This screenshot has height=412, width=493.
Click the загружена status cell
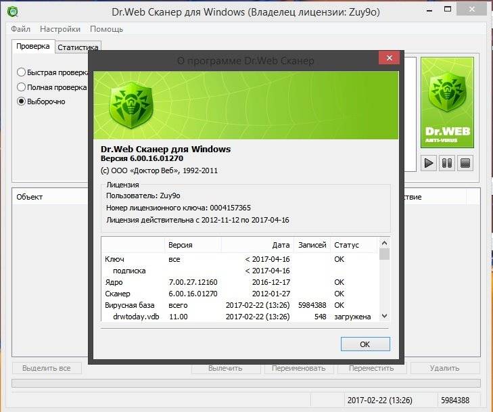point(352,317)
